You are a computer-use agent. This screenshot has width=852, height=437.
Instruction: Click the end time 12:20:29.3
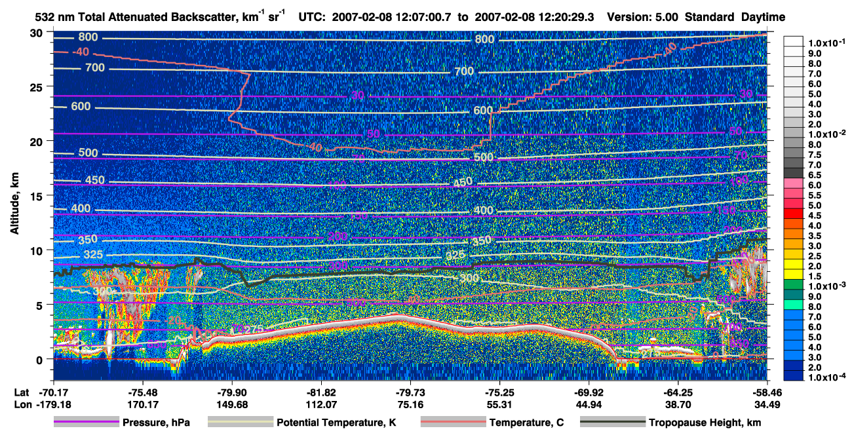566,17
